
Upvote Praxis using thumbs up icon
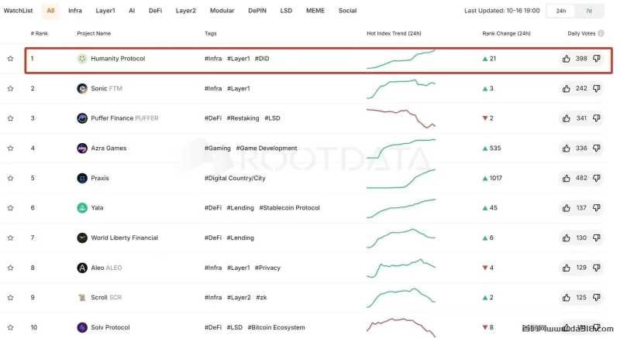[567, 178]
